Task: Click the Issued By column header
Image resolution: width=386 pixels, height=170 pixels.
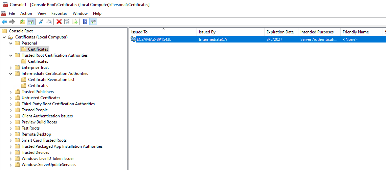Action: [207, 32]
